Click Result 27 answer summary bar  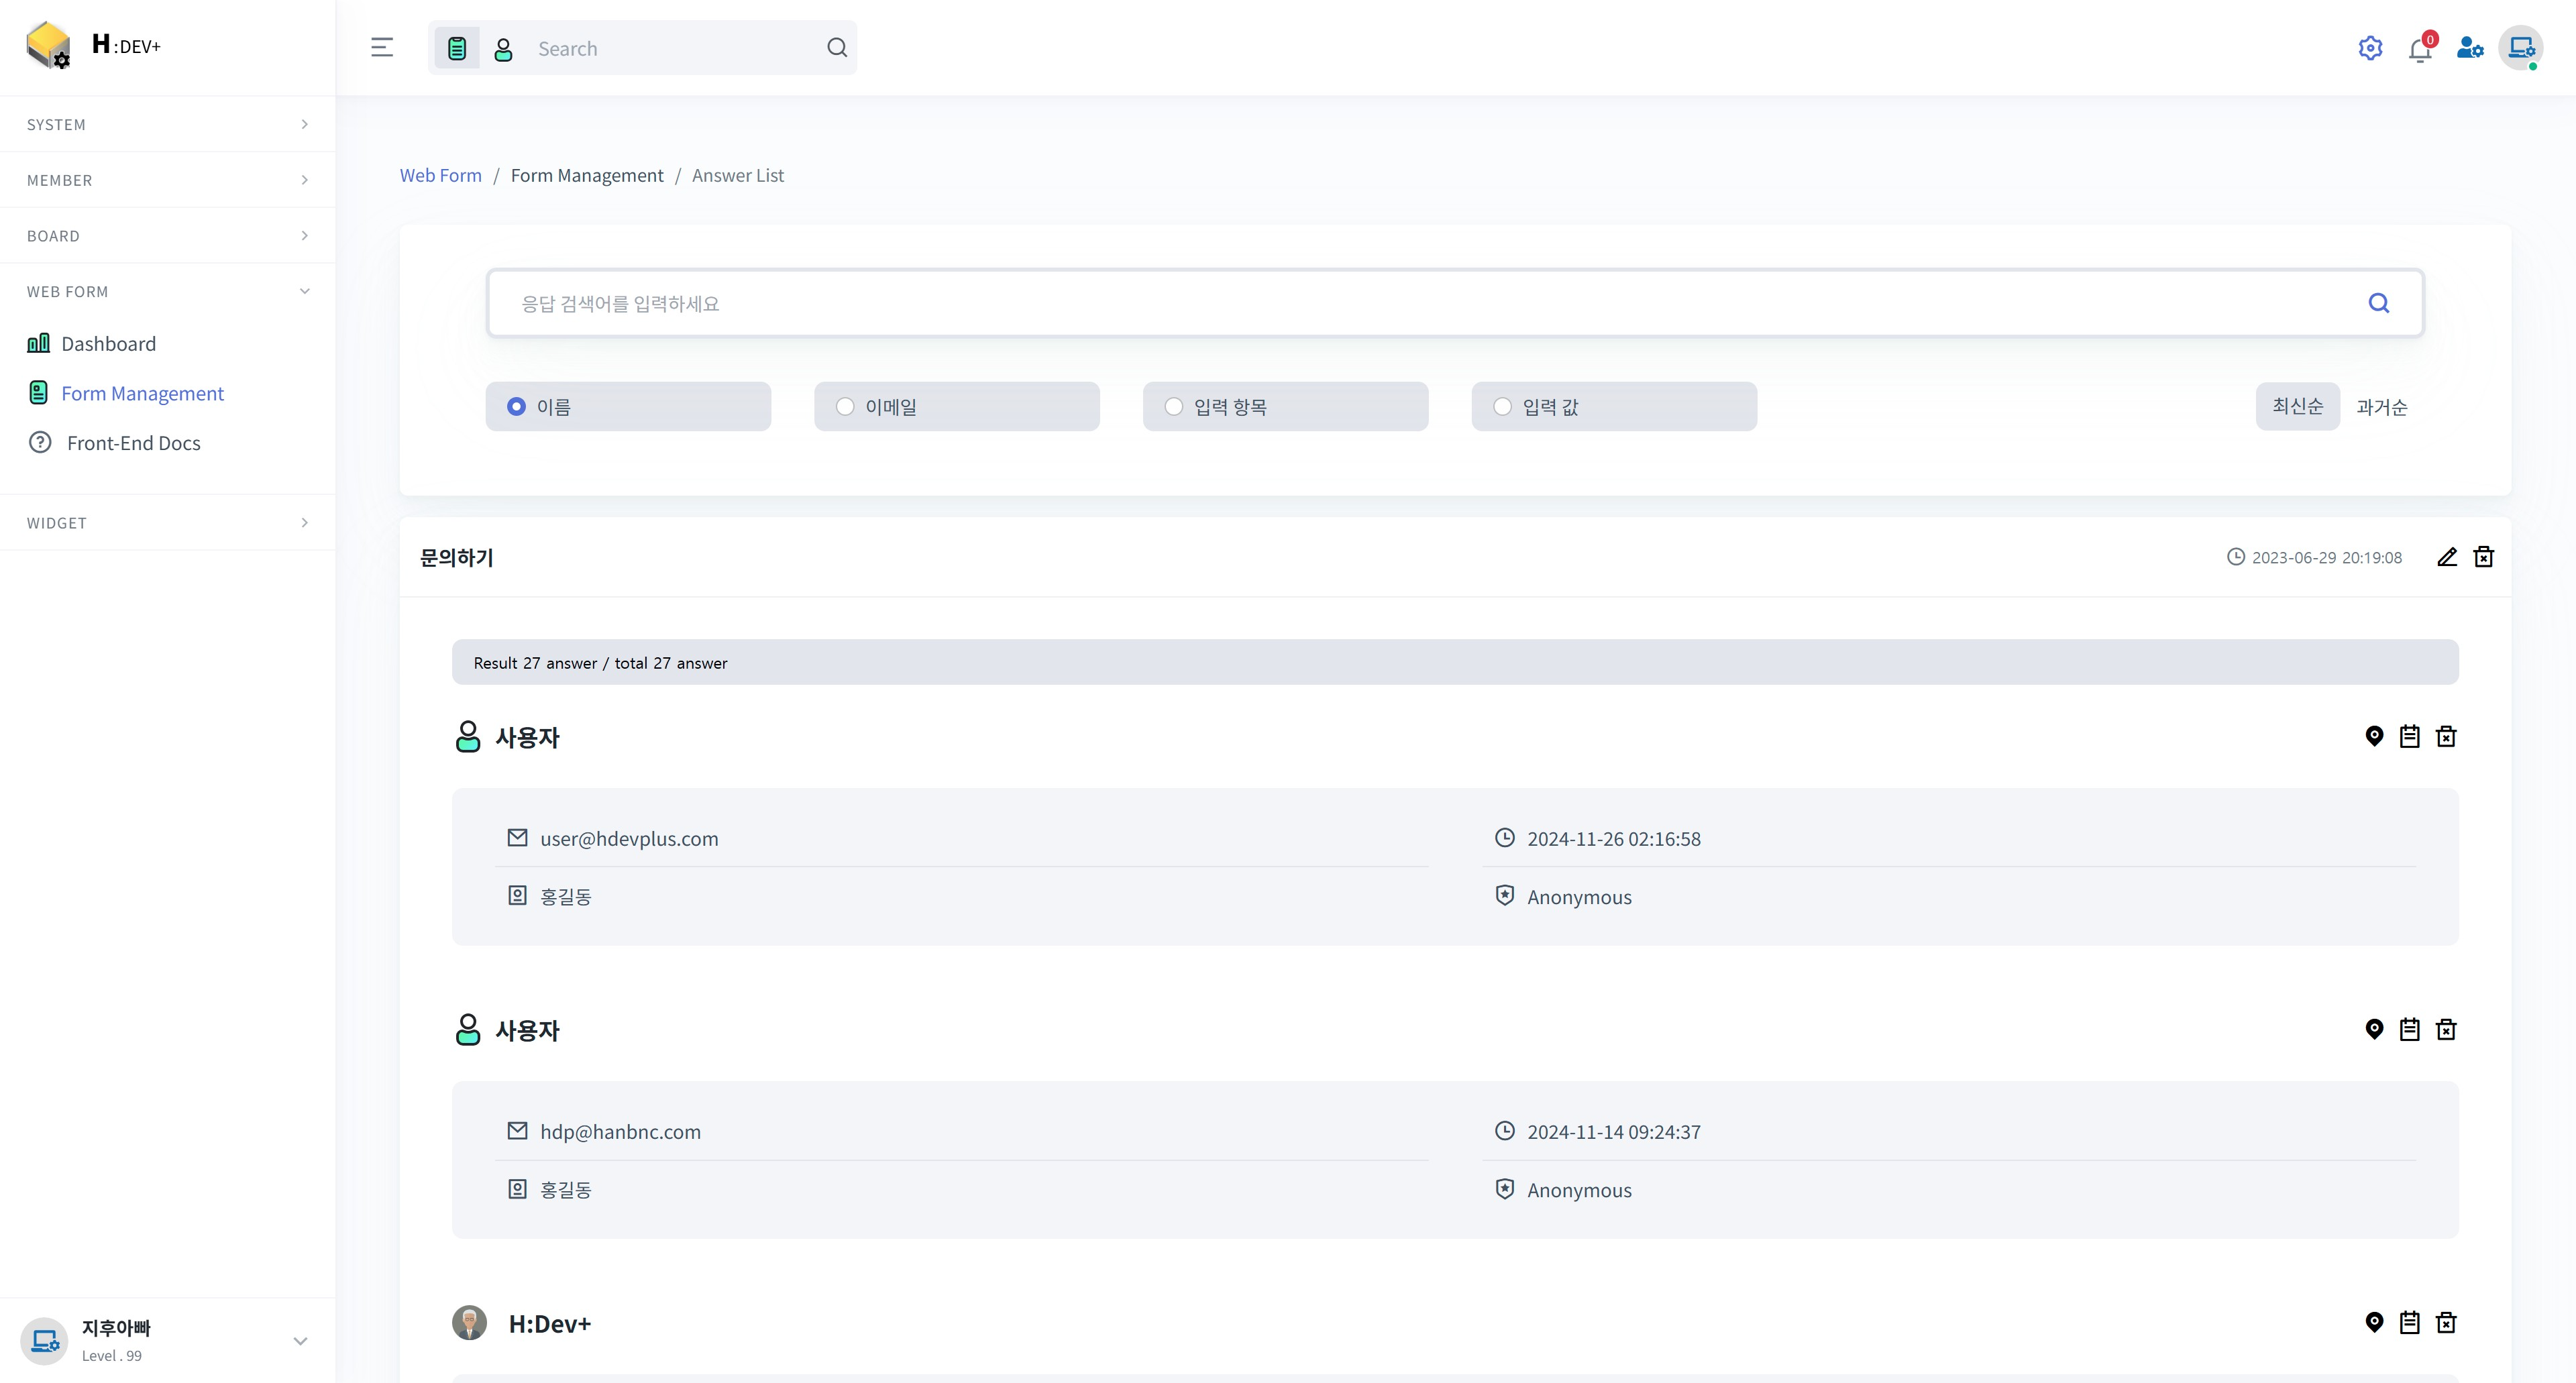point(1455,662)
